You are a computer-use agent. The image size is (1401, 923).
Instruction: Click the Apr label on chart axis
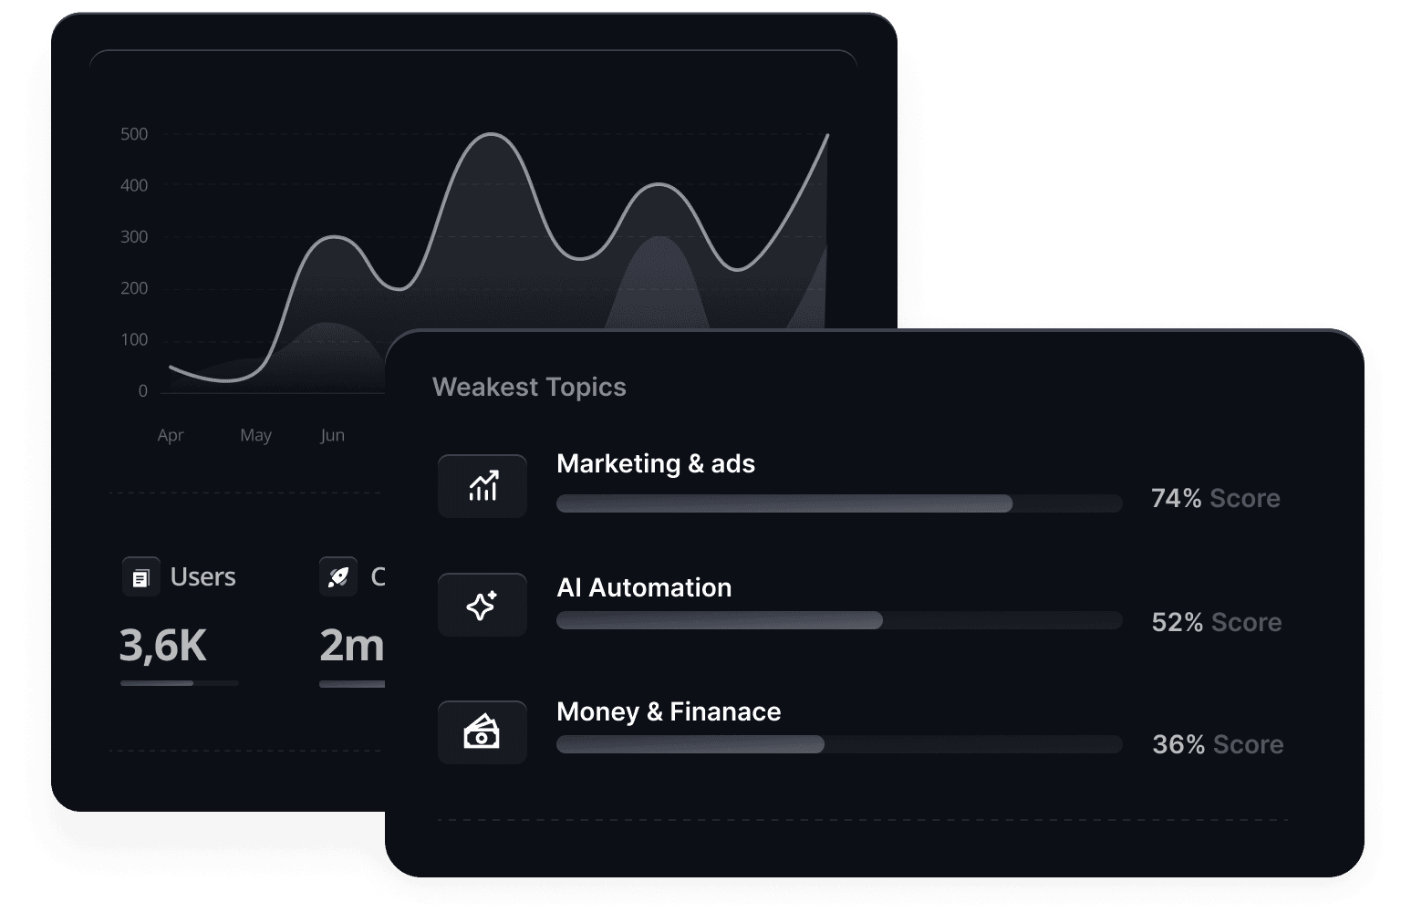click(x=171, y=435)
